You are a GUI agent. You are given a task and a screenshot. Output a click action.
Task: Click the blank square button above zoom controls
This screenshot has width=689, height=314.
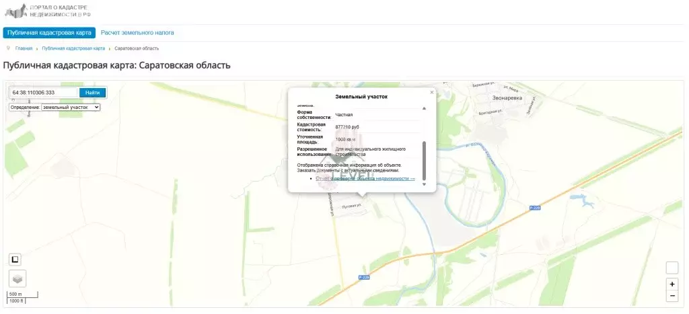click(x=672, y=268)
